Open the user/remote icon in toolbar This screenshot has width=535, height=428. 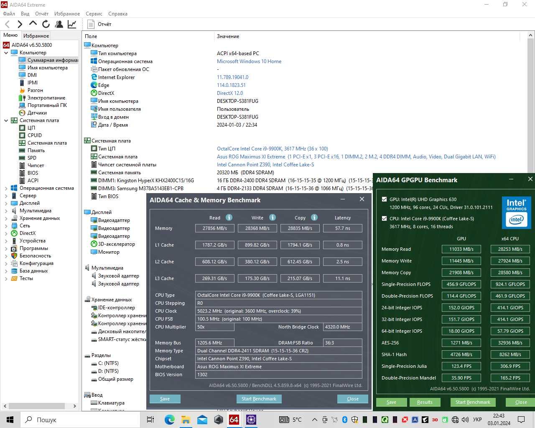[59, 24]
